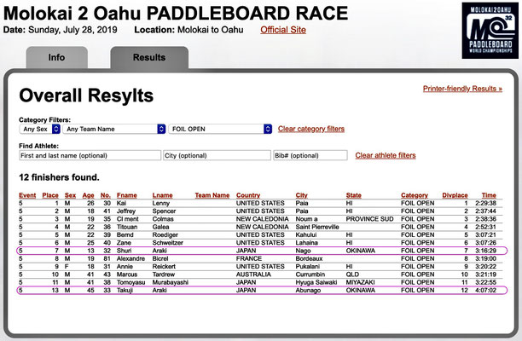Click the state PROVINCE SUD
Viewport: 522px width, 341px height.
[369, 219]
